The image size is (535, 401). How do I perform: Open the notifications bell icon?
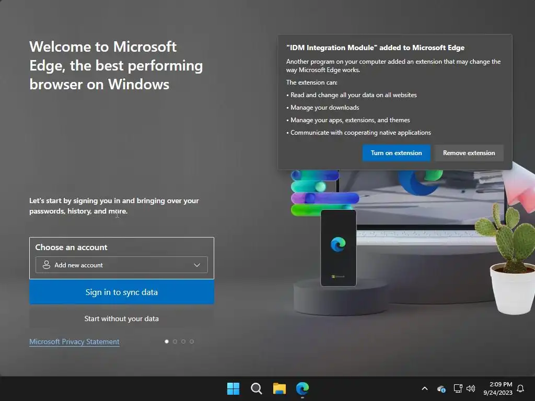coord(520,388)
